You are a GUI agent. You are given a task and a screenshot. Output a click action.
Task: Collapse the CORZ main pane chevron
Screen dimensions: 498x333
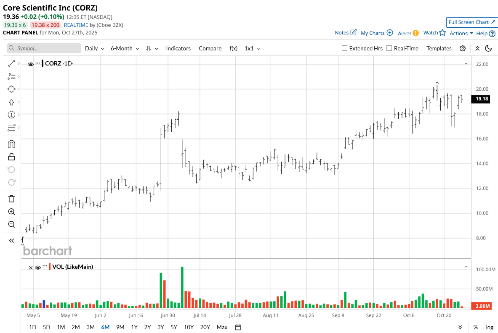466,64
